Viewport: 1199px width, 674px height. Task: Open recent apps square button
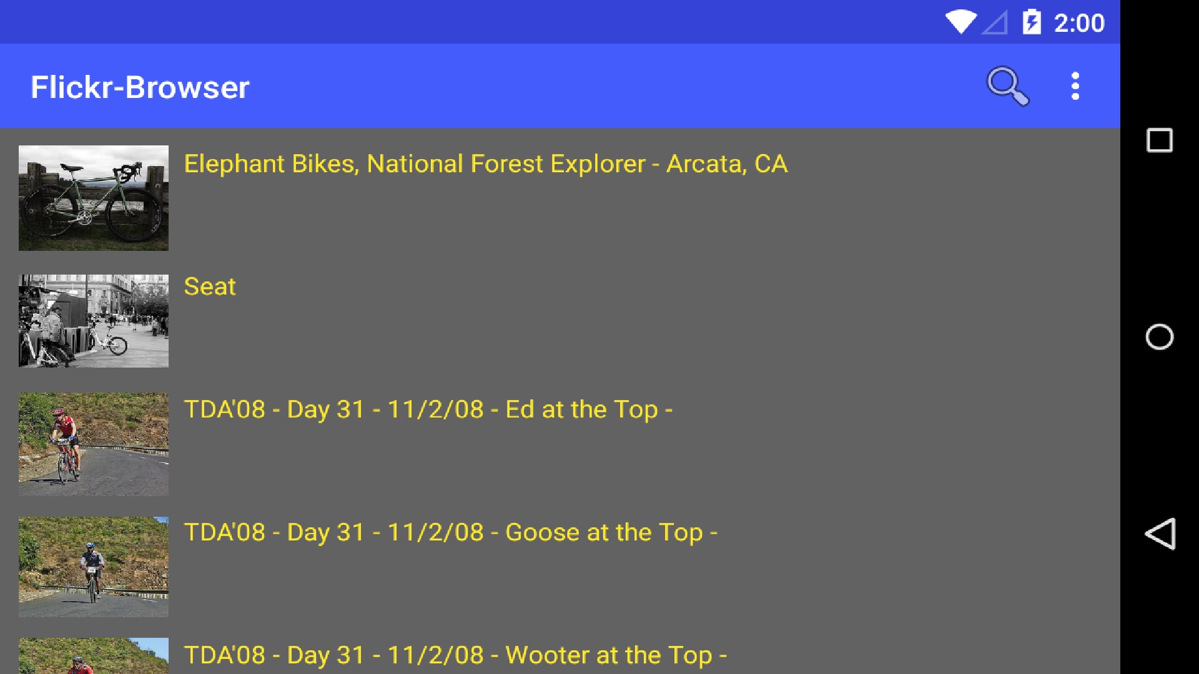1160,140
